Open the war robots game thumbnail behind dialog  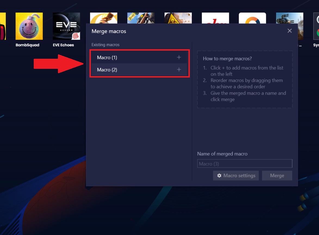tap(290, 18)
